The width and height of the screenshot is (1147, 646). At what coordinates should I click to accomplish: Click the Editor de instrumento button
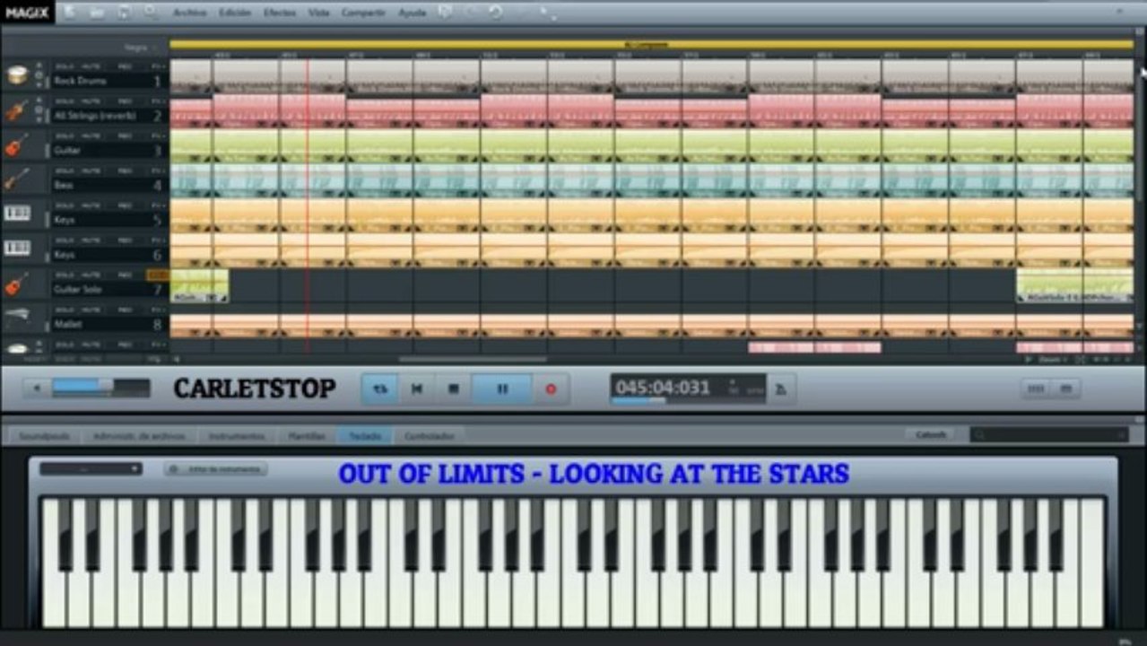(215, 468)
